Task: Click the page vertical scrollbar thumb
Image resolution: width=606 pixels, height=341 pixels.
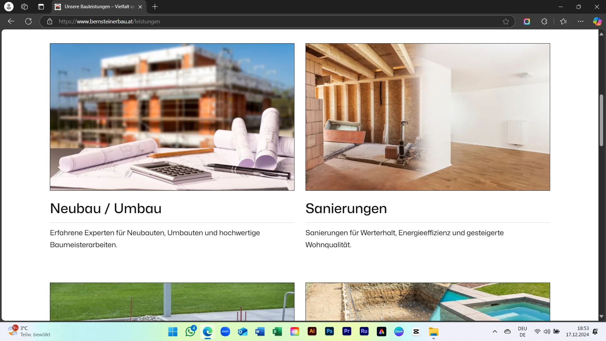Action: pyautogui.click(x=601, y=120)
